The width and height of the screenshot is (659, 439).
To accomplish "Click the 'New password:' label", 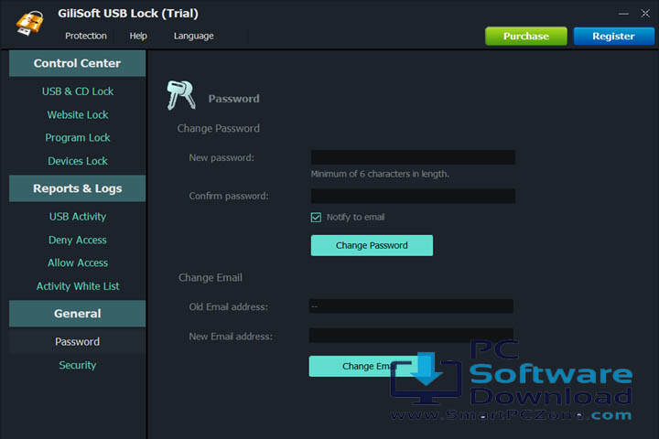I will coord(221,158).
